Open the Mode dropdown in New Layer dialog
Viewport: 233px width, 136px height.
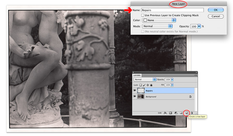coord(157,26)
